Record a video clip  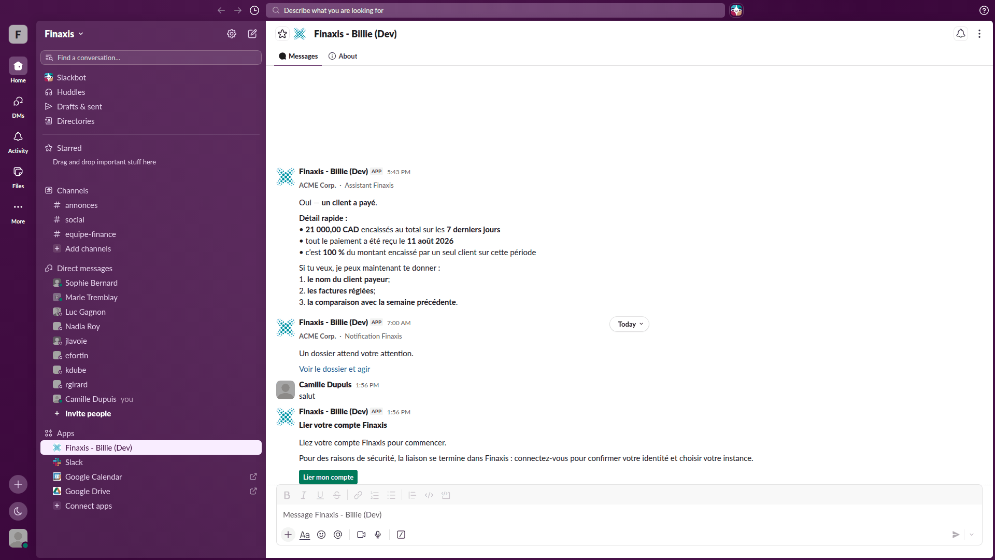click(361, 535)
